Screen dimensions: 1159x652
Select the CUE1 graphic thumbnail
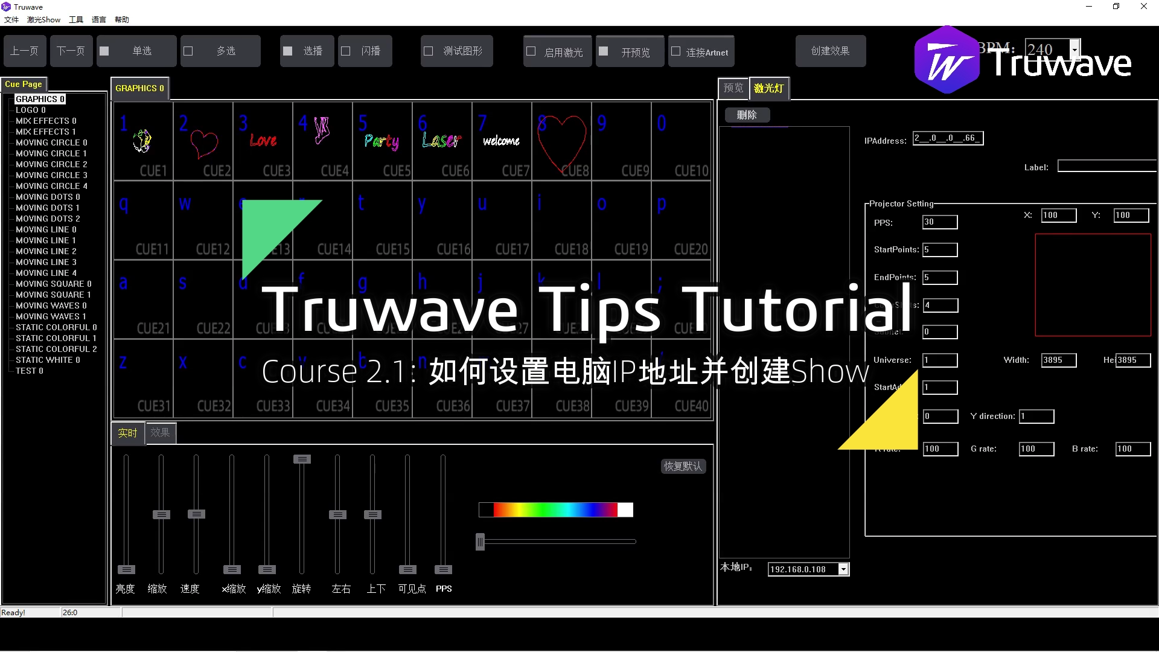143,141
